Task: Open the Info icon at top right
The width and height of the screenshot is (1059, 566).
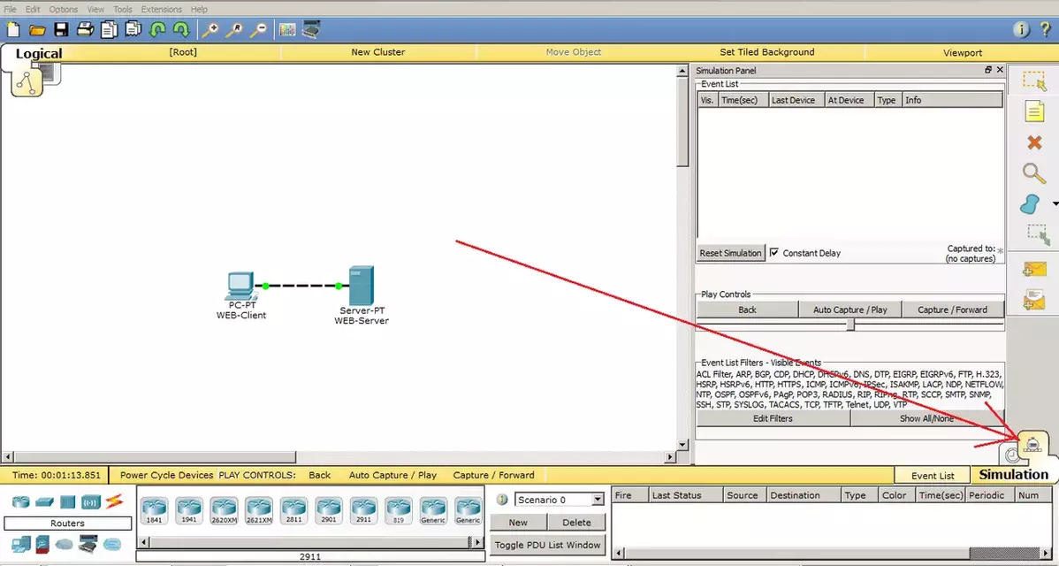Action: pyautogui.click(x=1021, y=29)
